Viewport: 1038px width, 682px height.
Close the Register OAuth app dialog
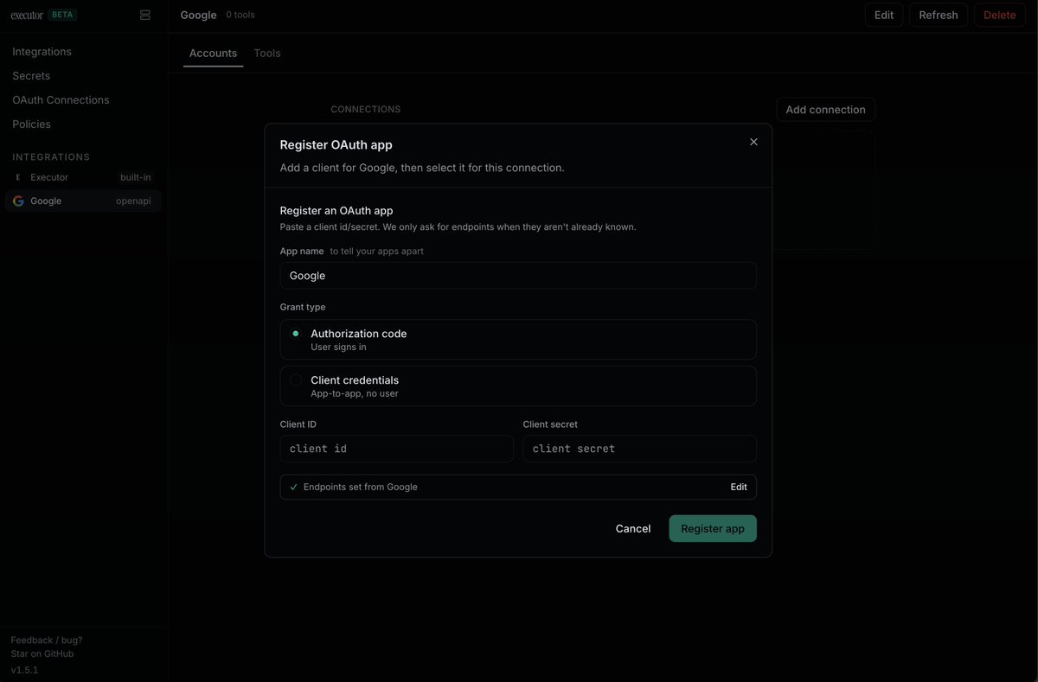pos(753,142)
